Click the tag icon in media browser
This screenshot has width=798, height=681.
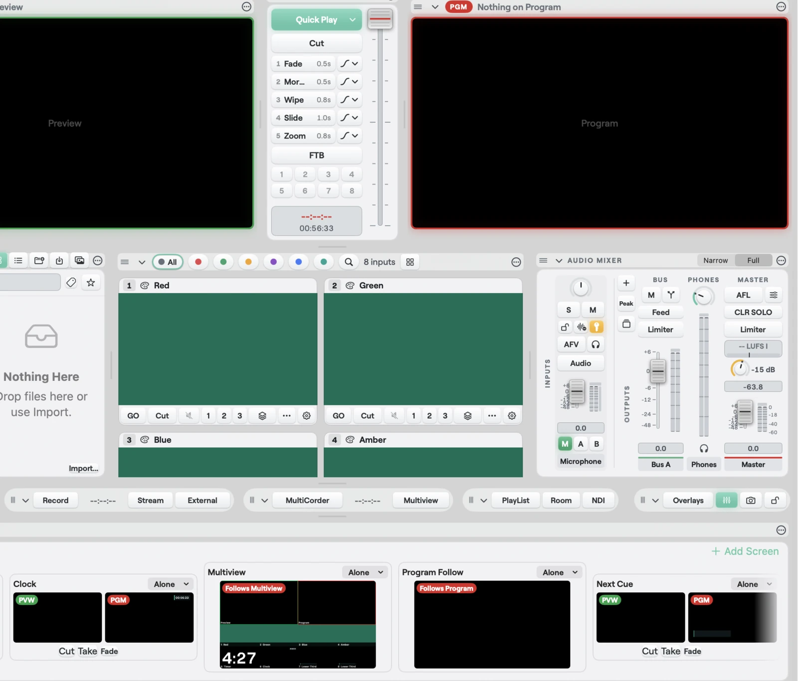71,283
